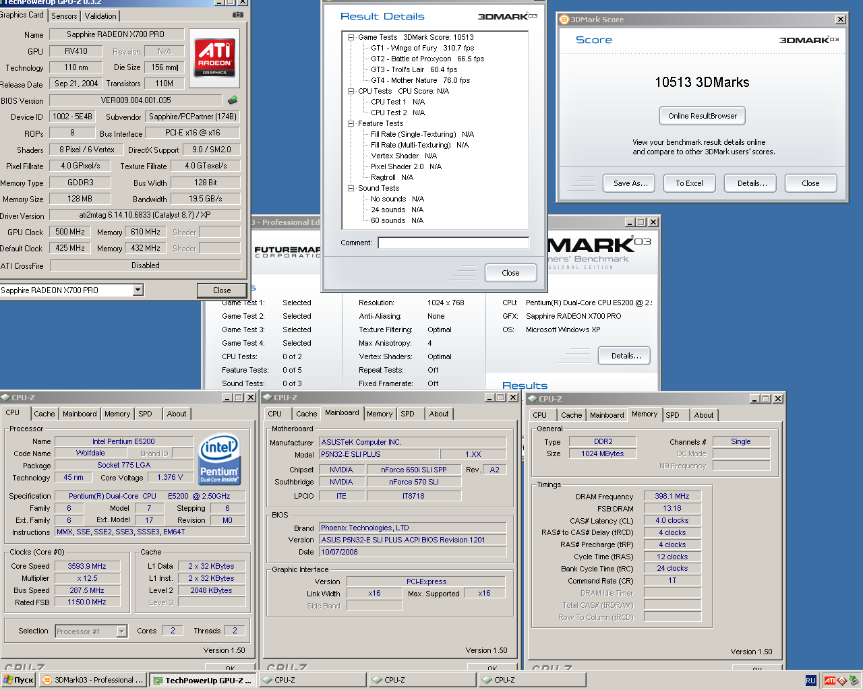863x690 pixels.
Task: Select GT3 - Troll's Lair result
Action: pos(414,69)
